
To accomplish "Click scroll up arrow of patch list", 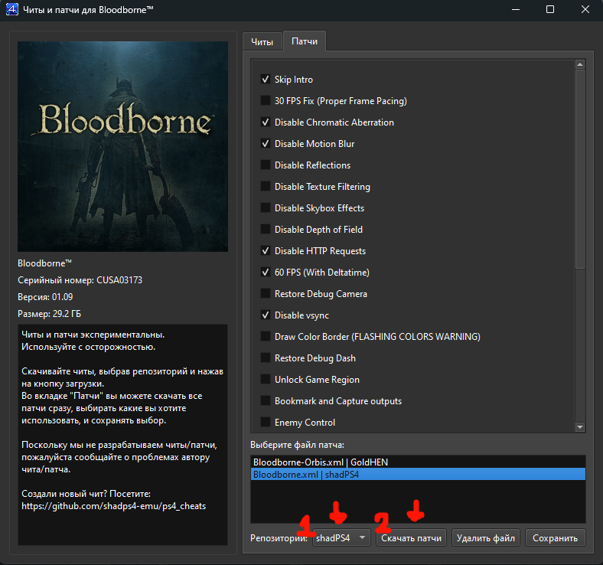I will pyautogui.click(x=580, y=64).
